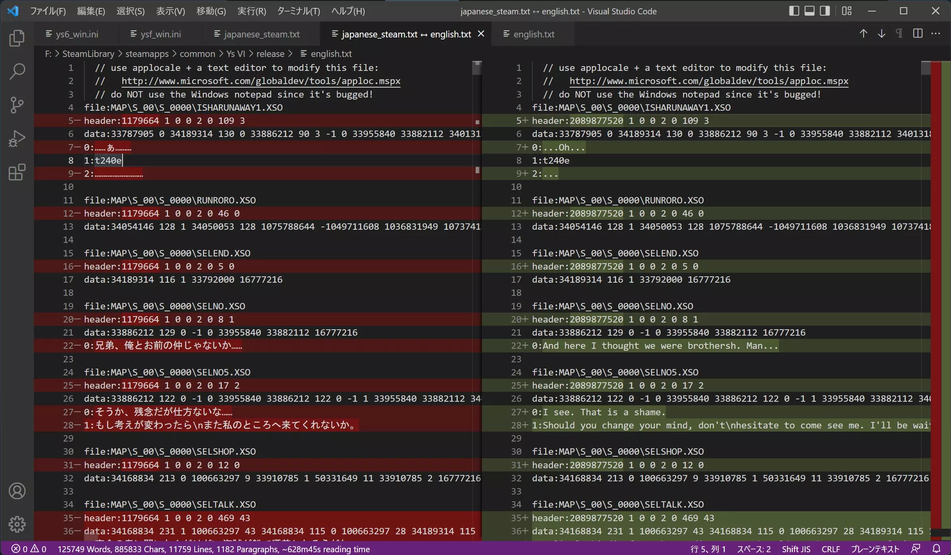The height and width of the screenshot is (555, 951).
Task: Go to previous change arrow
Action: point(863,34)
